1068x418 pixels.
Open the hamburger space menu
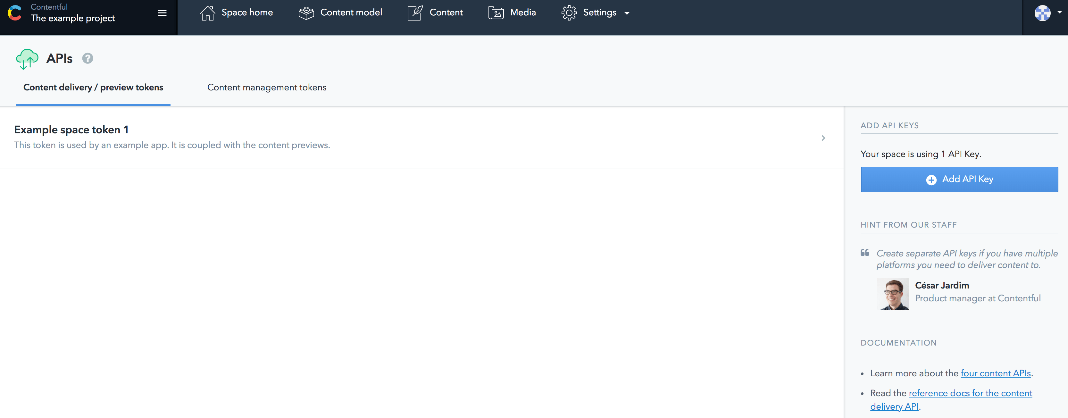(x=162, y=13)
